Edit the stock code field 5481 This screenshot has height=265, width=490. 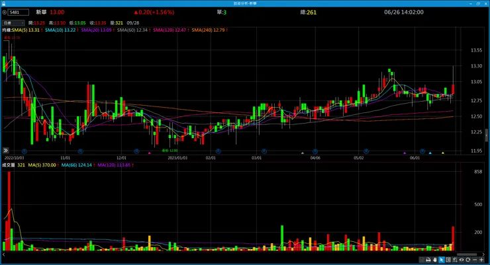[x=19, y=12]
